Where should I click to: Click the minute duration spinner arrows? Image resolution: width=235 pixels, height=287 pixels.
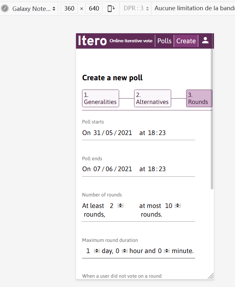[167, 251]
